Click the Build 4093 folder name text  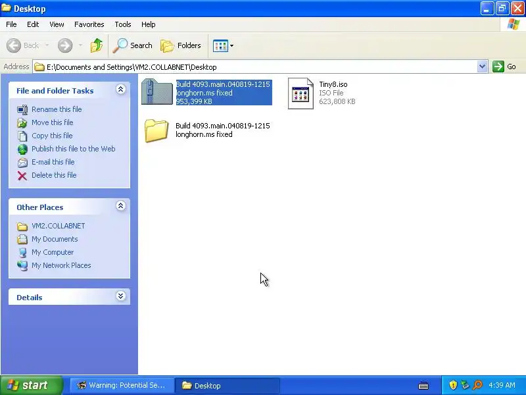[223, 130]
